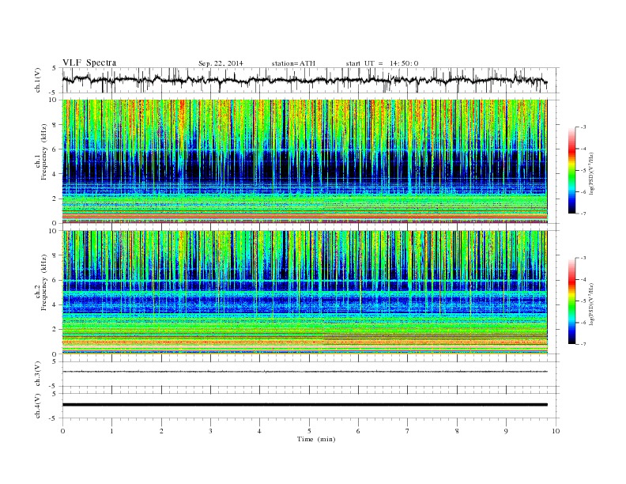
Task: Click the ch.3 voltage trace line
Action: coord(304,372)
